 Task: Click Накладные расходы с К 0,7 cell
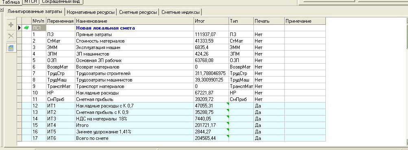pyautogui.click(x=134, y=106)
